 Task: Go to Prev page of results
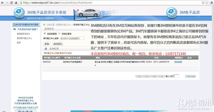(147, 76)
